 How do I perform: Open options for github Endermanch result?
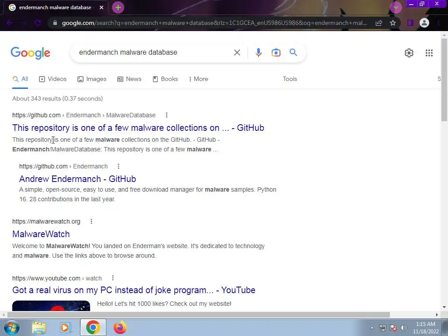[x=119, y=166]
